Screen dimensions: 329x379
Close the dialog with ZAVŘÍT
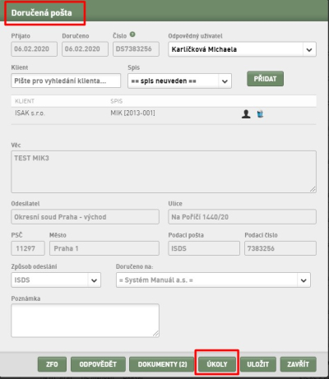pyautogui.click(x=298, y=364)
